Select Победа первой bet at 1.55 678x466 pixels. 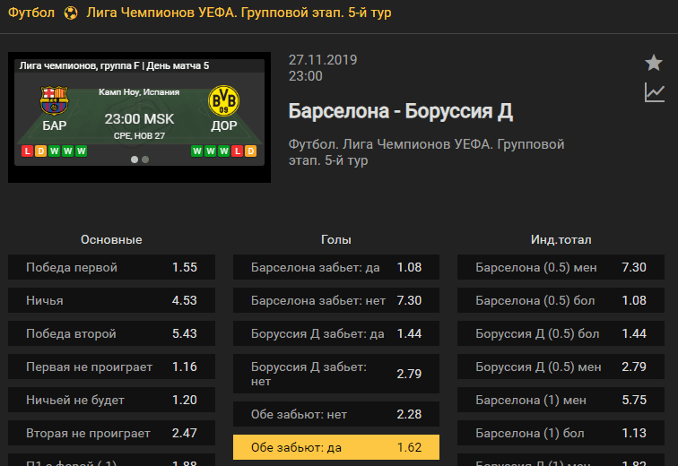click(111, 267)
